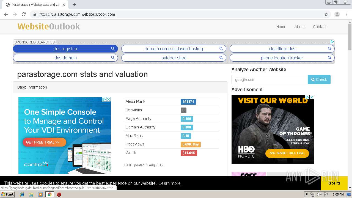This screenshot has height=198, width=352.
Task: Open Chrome three-dot menu
Action: coord(346,14)
